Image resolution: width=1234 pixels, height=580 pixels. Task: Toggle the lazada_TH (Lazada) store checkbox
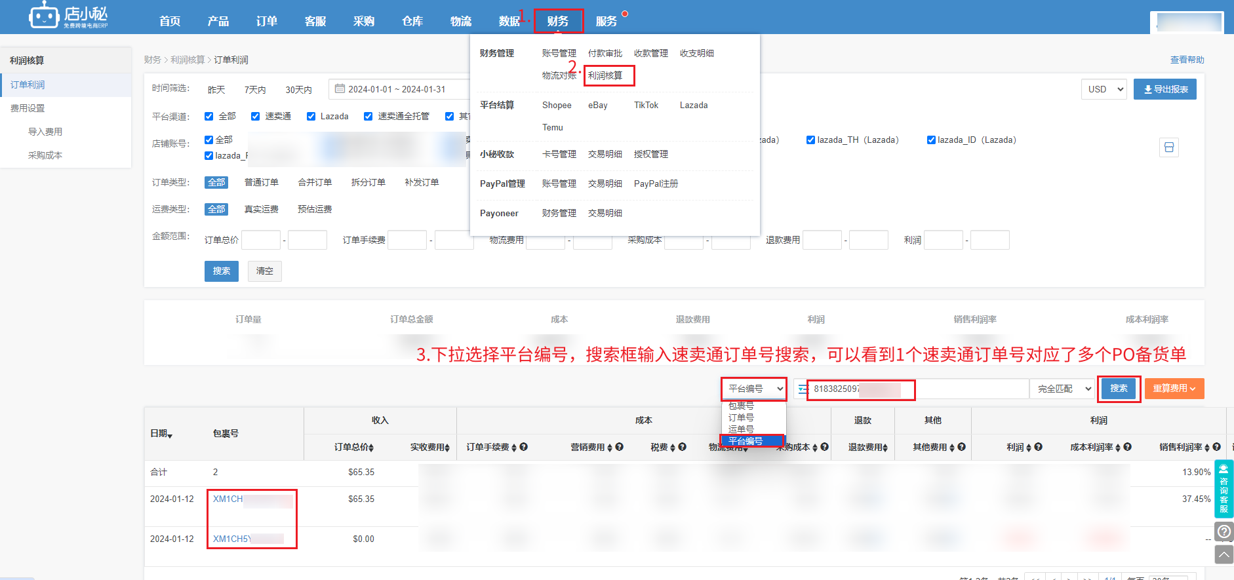pyautogui.click(x=810, y=140)
